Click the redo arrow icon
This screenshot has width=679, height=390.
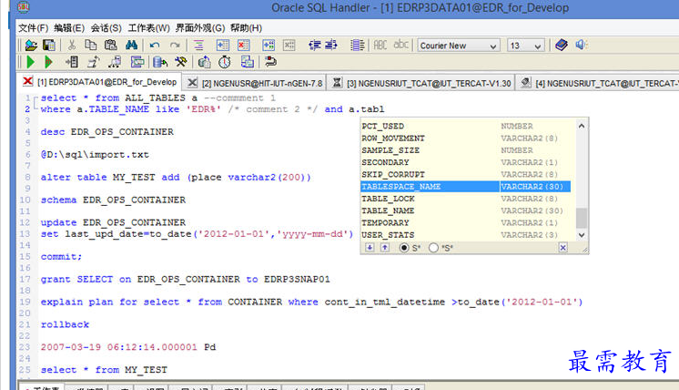[x=175, y=45]
